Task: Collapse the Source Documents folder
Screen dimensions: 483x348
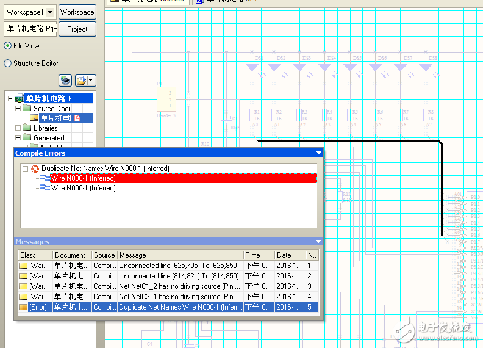Action: 18,108
